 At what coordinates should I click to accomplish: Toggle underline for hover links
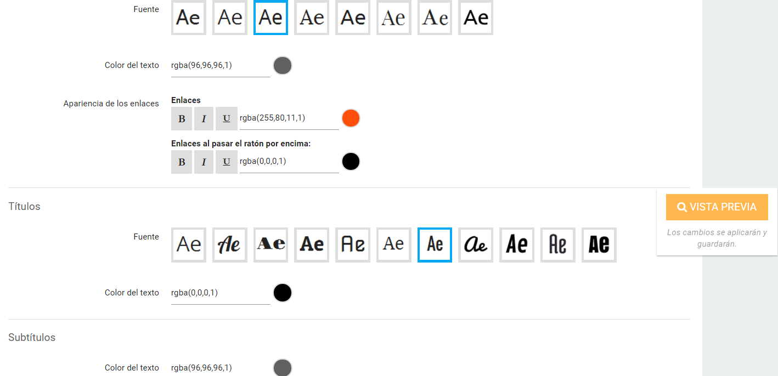[226, 162]
